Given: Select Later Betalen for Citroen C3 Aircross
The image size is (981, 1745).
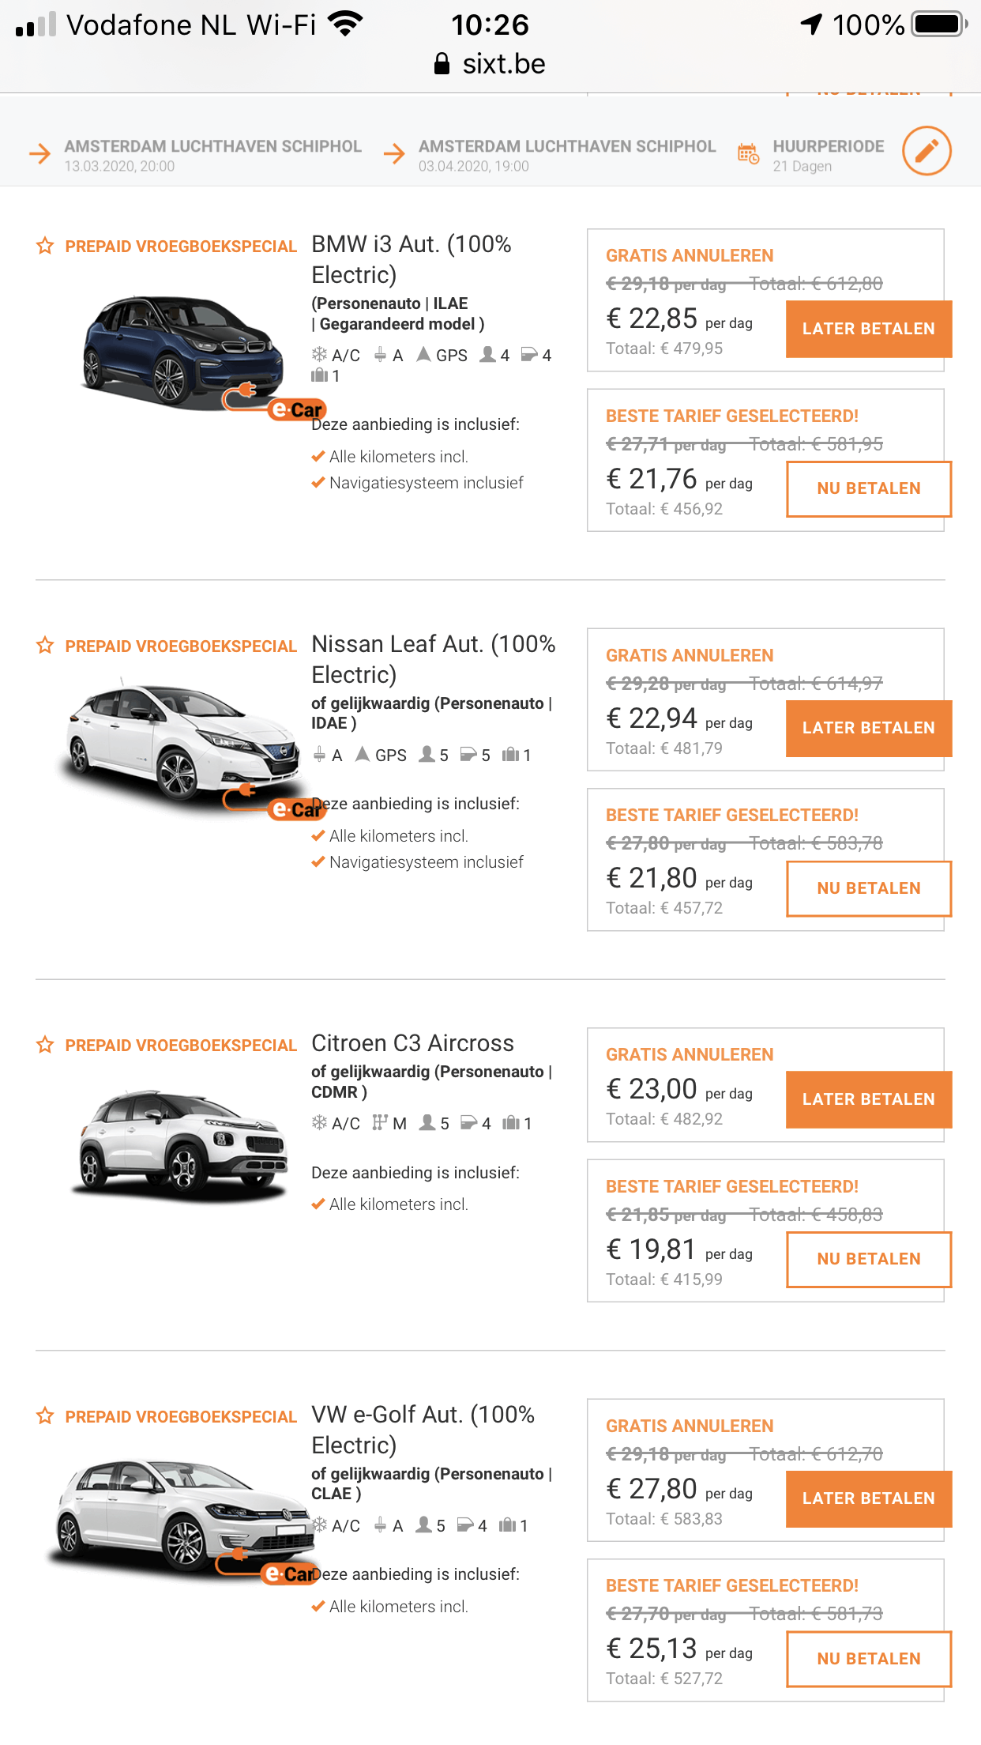Looking at the screenshot, I should 868,1099.
